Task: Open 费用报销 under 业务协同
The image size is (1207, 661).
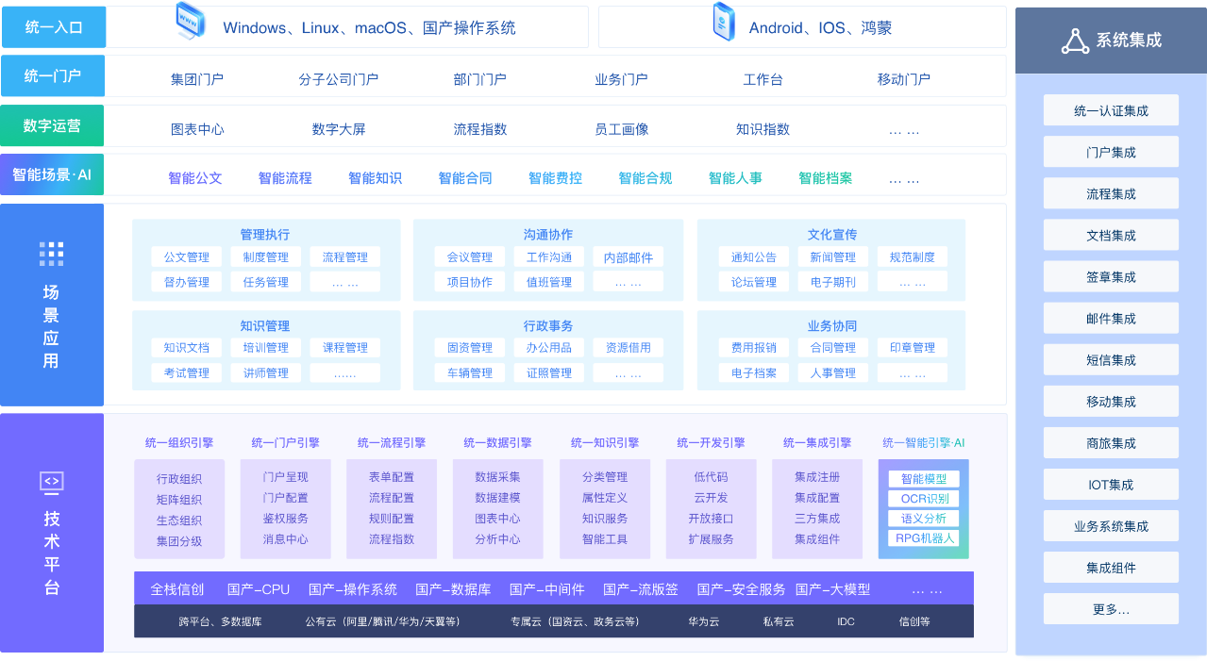Action: [x=754, y=348]
